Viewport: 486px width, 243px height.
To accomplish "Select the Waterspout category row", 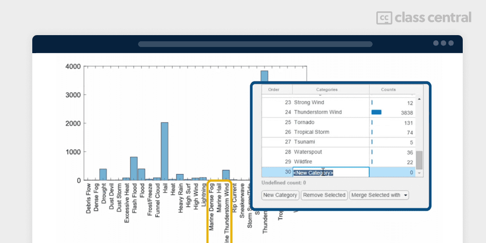I will pyautogui.click(x=308, y=152).
